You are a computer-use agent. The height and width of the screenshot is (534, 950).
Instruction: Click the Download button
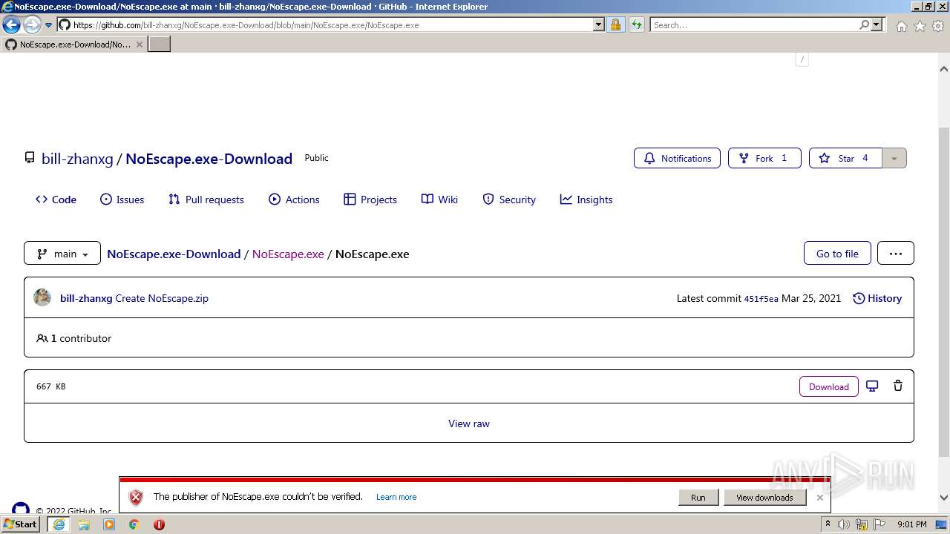829,386
